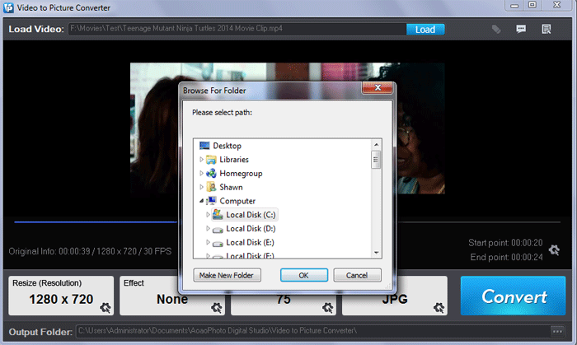This screenshot has height=345, width=577.
Task: Click Cancel in Browse For Folder
Action: [x=357, y=275]
